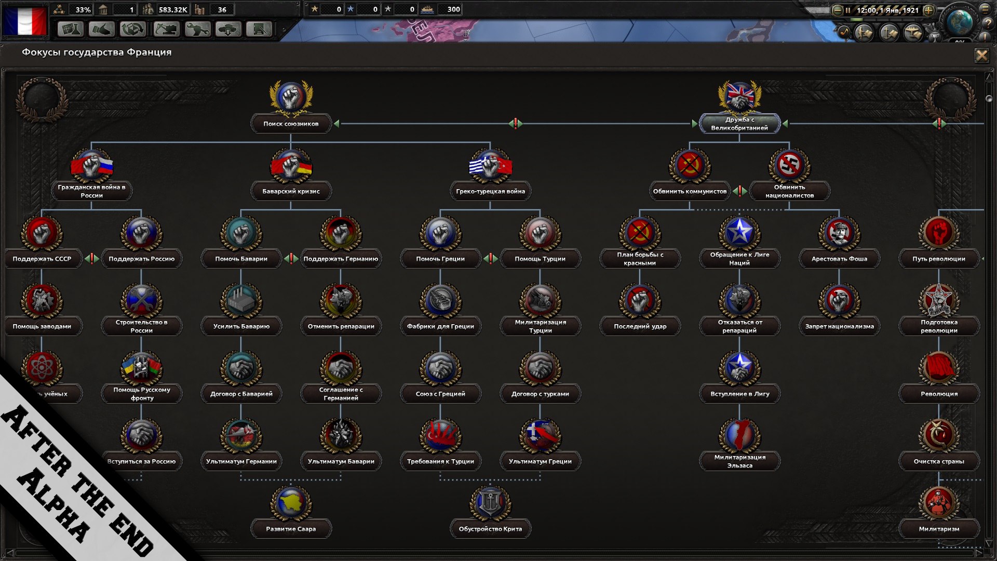Open the air ledger plane icon
Image resolution: width=997 pixels, height=561 pixels.
(x=914, y=33)
